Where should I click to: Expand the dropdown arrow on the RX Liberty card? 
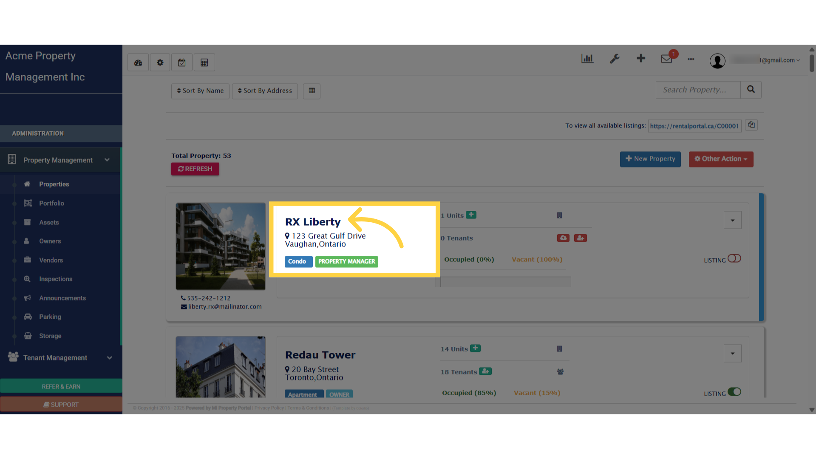[x=732, y=220]
